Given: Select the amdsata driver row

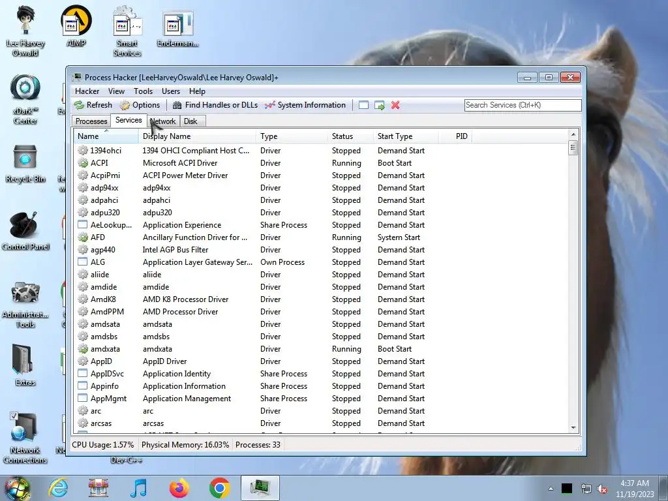Looking at the screenshot, I should click(322, 324).
